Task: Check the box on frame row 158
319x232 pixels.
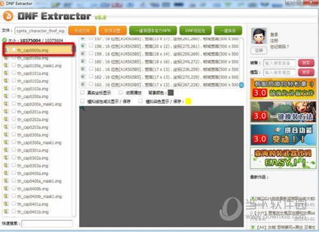Action: 91,45
